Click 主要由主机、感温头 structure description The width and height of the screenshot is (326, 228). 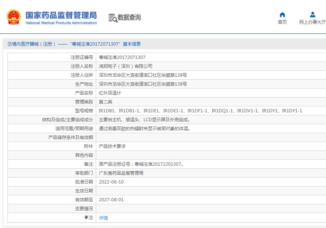(145, 120)
